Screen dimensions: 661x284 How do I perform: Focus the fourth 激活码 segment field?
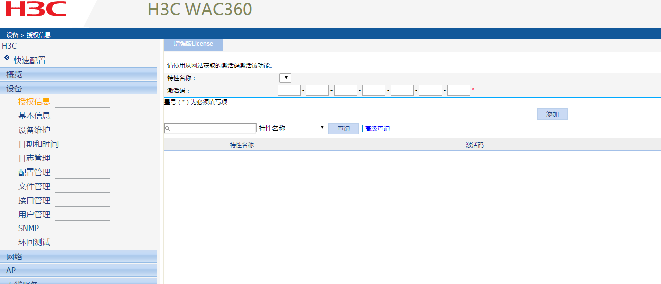tap(374, 90)
